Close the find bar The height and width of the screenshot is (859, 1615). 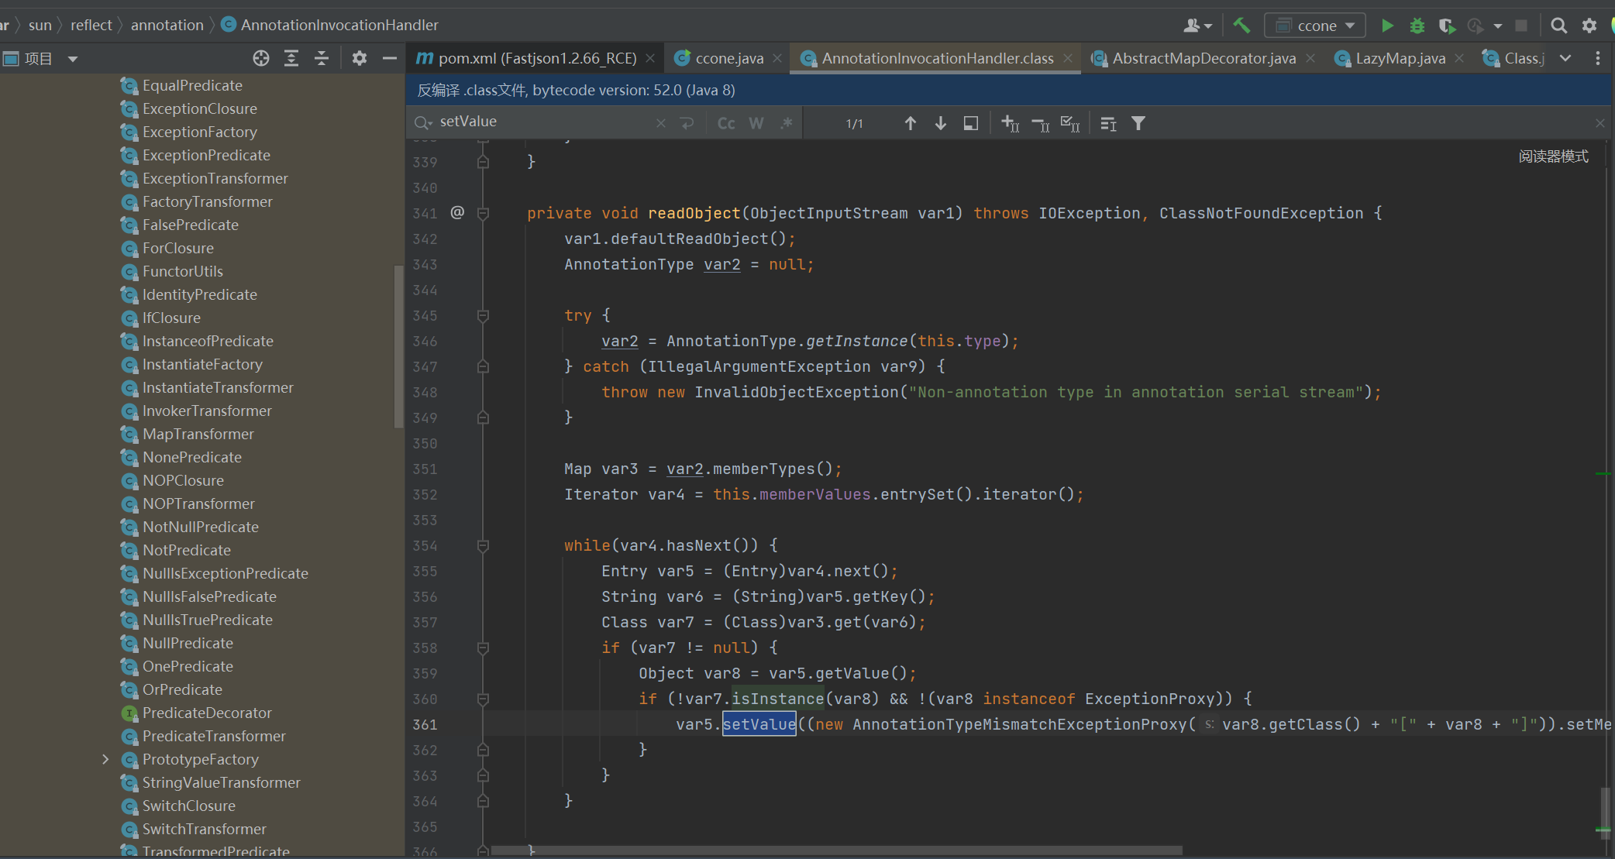coord(1600,123)
